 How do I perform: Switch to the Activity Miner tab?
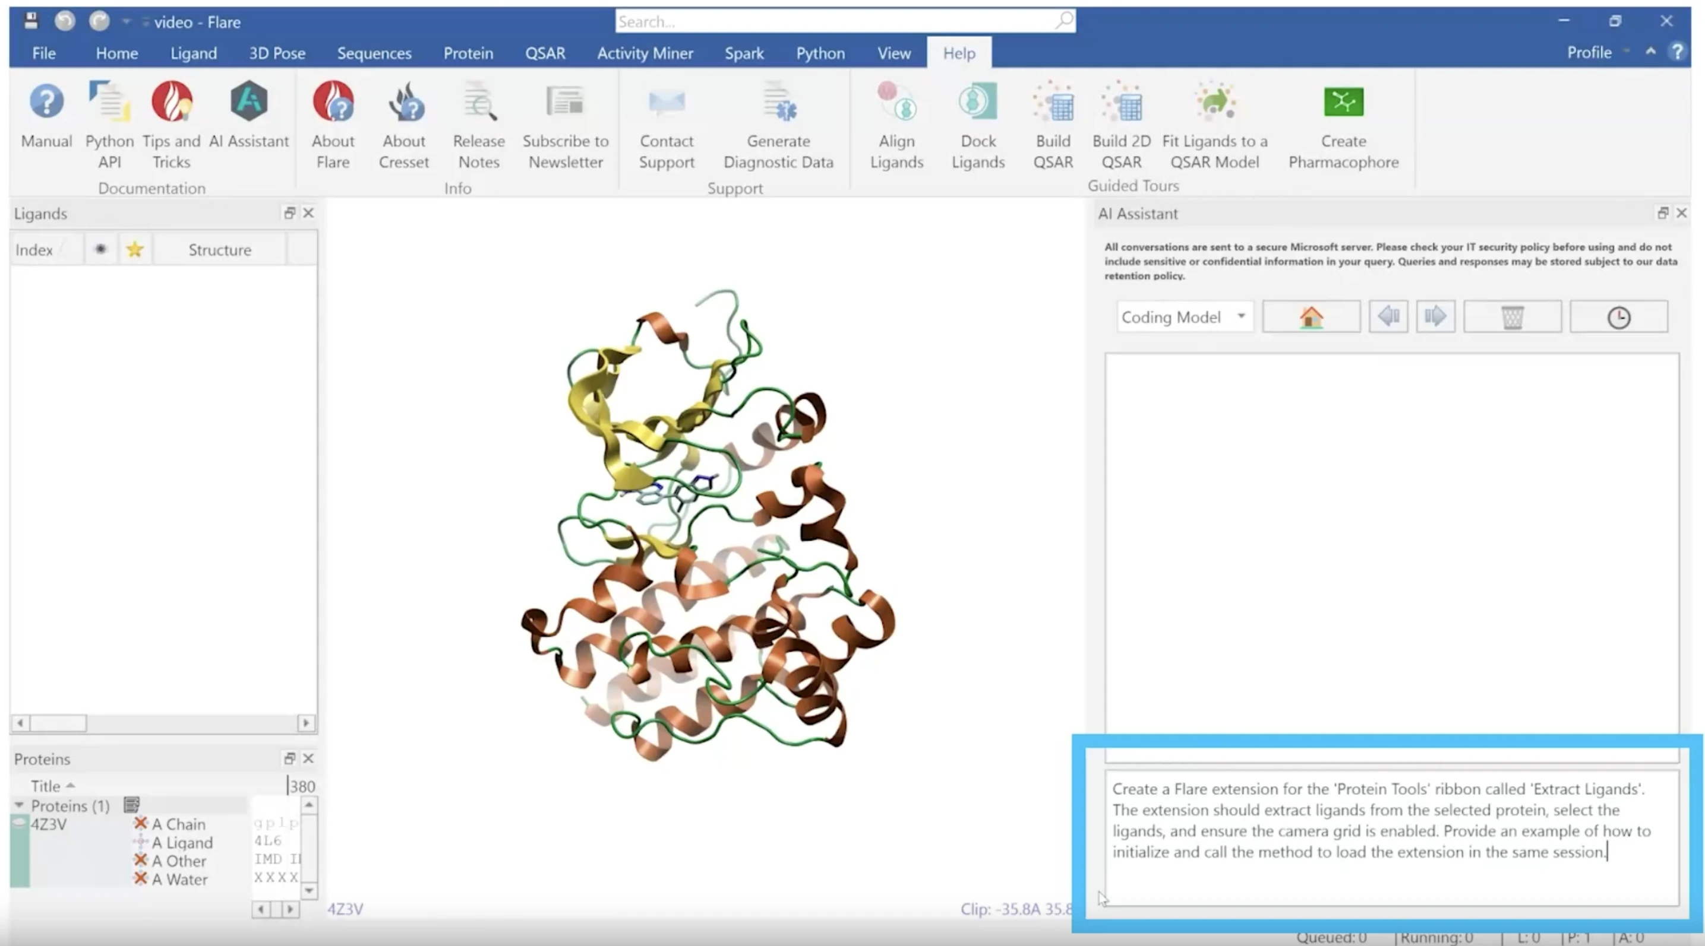point(645,53)
